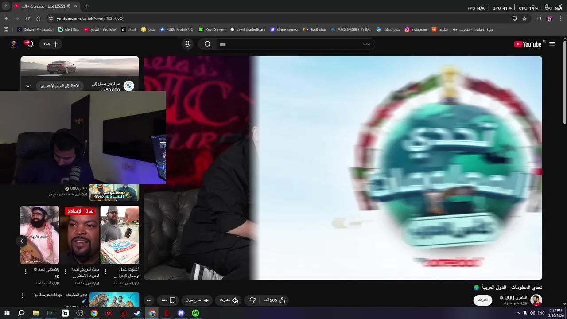
Task: Open the YouTube hamburger guide menu
Action: coord(552,44)
